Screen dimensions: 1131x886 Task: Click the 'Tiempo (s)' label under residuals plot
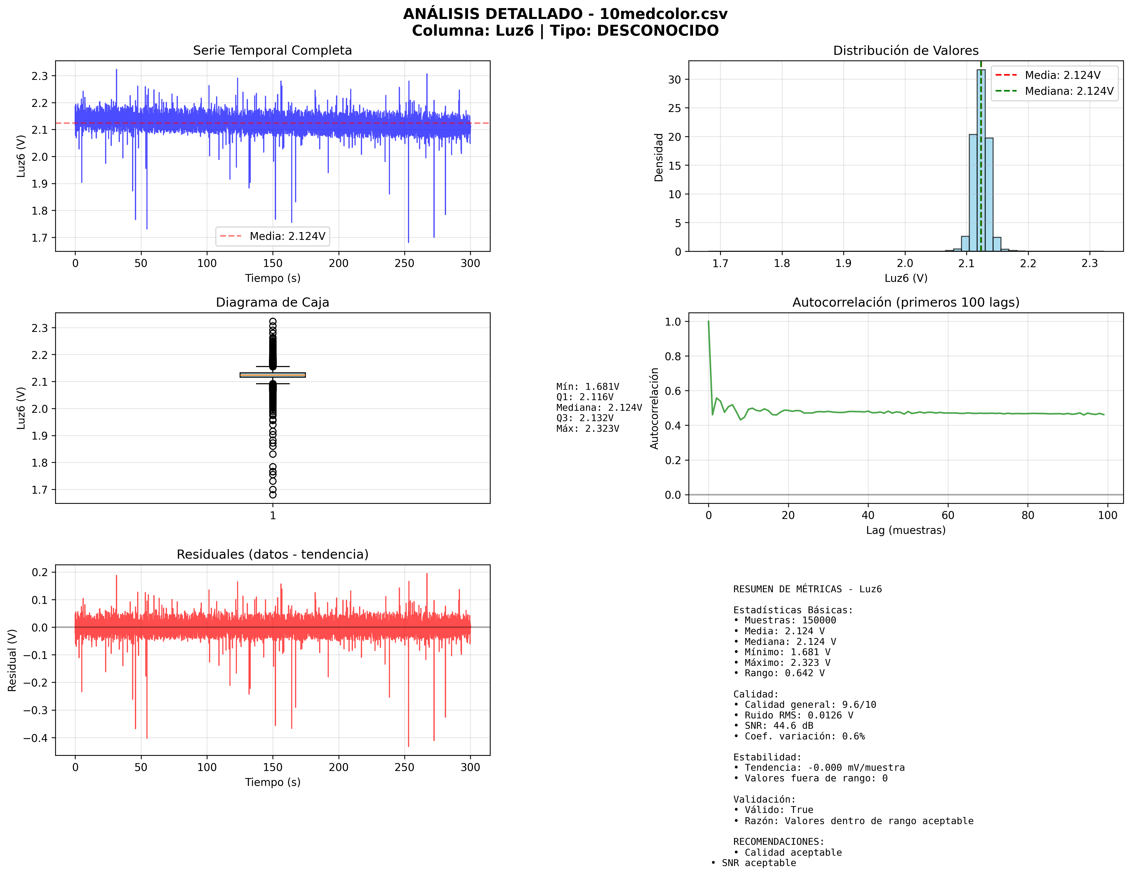272,782
